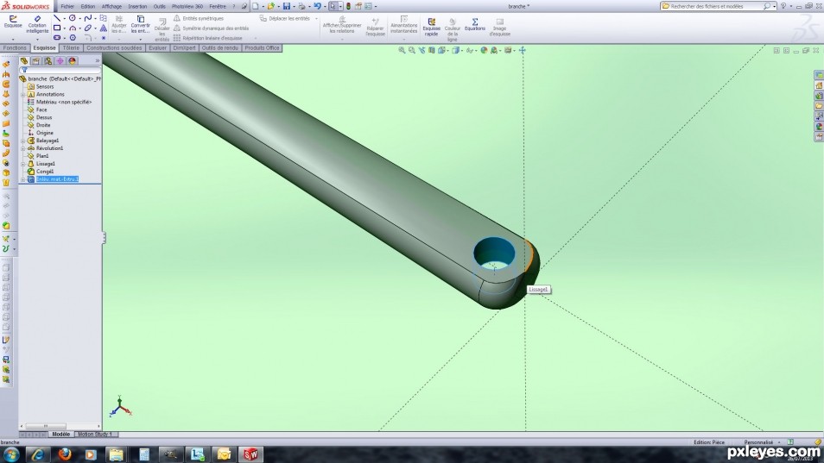
Task: Expand the Lissage1 feature node
Action: pyautogui.click(x=23, y=164)
